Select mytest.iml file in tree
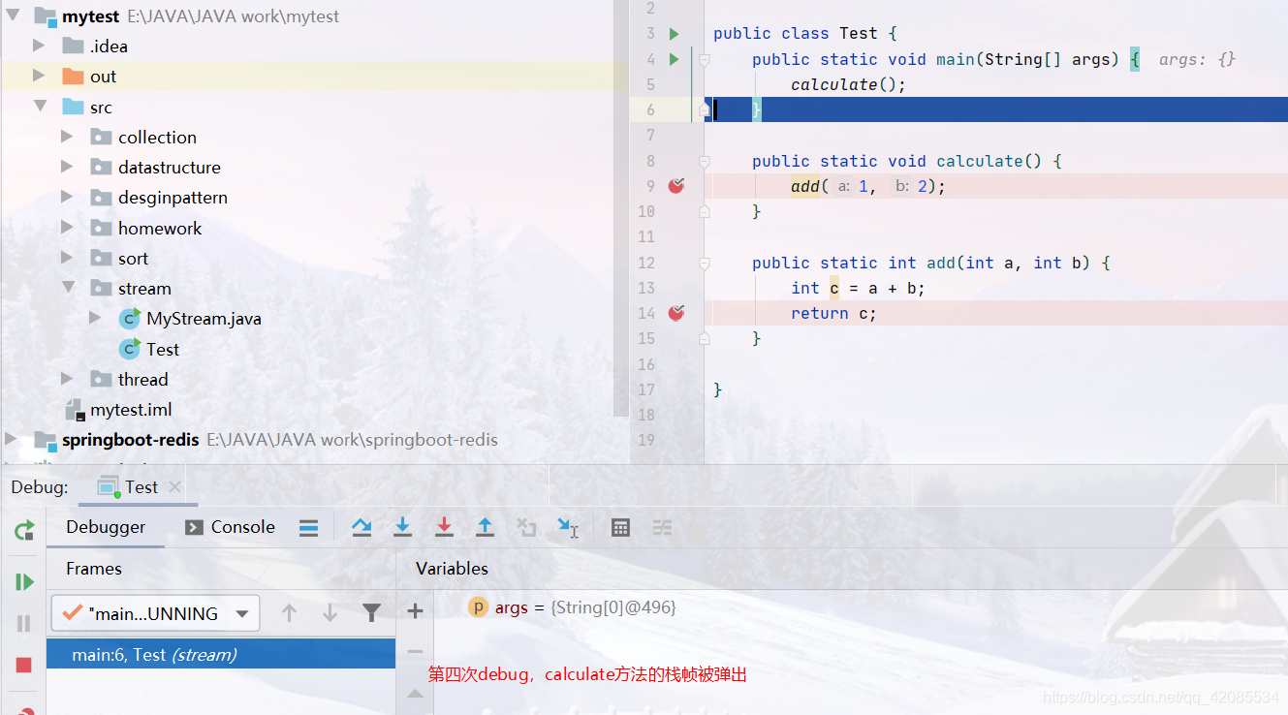 [131, 410]
